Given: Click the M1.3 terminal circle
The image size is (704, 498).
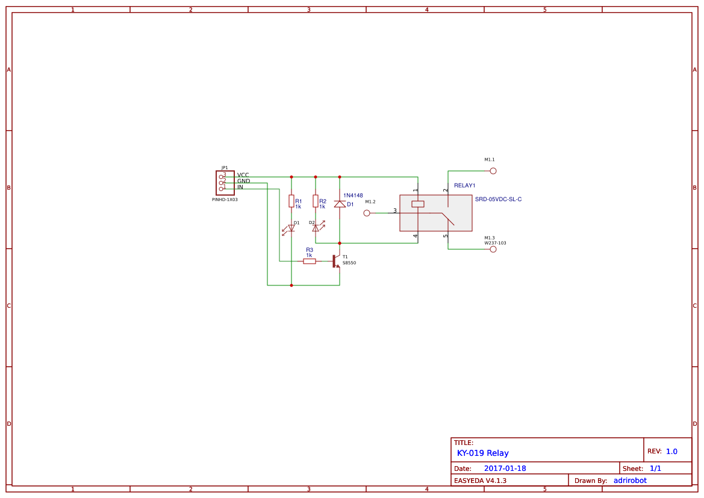Looking at the screenshot, I should pos(493,249).
